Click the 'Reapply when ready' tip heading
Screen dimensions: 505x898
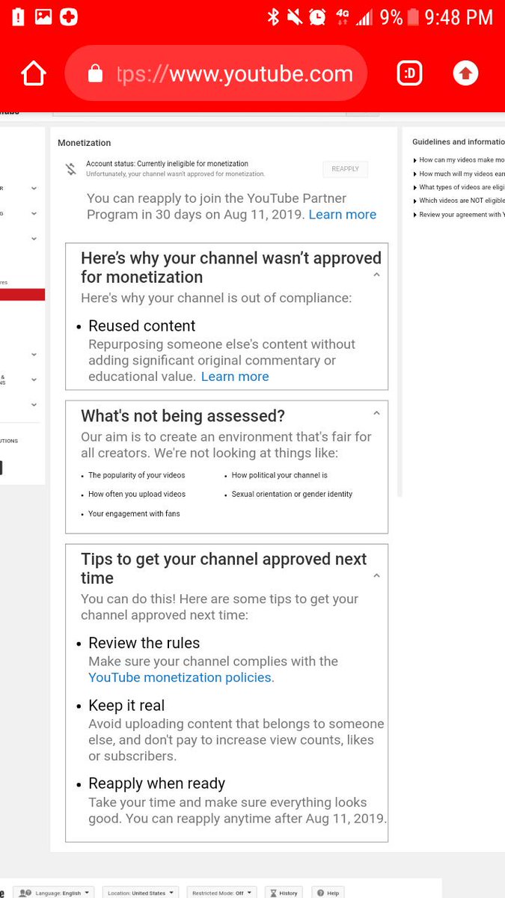click(156, 784)
